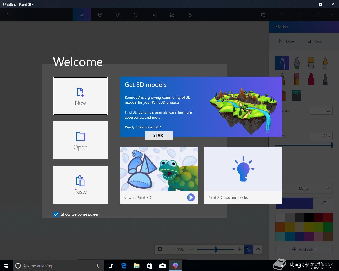Uncheck Show welcome screen checkbox
The width and height of the screenshot is (339, 271).
point(56,214)
